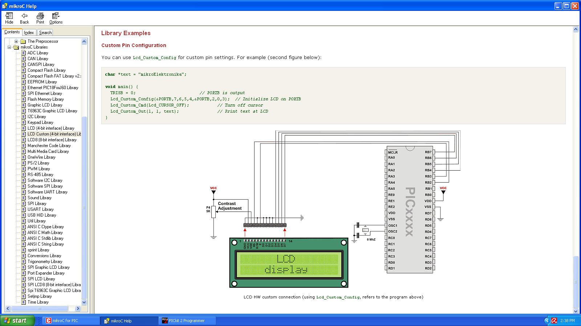Open LCD8 (8-bit interface) Library topic
The image size is (581, 326).
[x=52, y=140]
